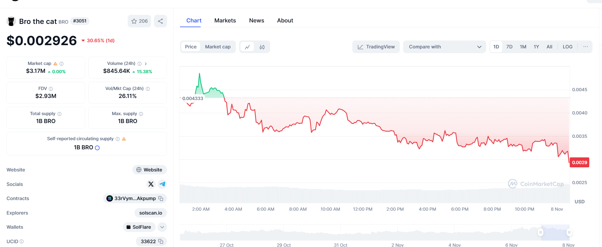The width and height of the screenshot is (602, 247).
Task: Switch to the Markets tab
Action: [225, 21]
